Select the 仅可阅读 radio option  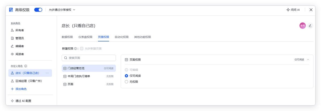(x=127, y=76)
